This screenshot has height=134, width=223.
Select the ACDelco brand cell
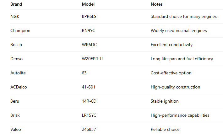pos(19,87)
